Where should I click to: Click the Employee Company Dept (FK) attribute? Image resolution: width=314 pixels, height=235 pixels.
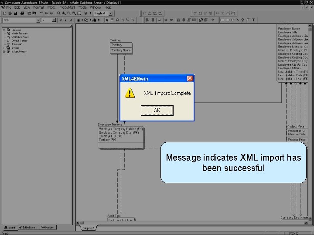click(x=119, y=133)
